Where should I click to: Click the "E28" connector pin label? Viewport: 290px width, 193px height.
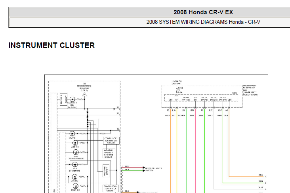coord(192,110)
